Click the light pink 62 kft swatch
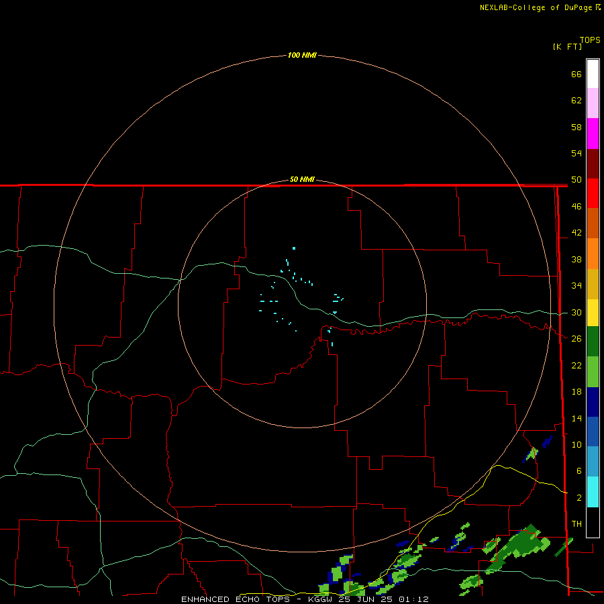The height and width of the screenshot is (604, 604). [x=593, y=103]
